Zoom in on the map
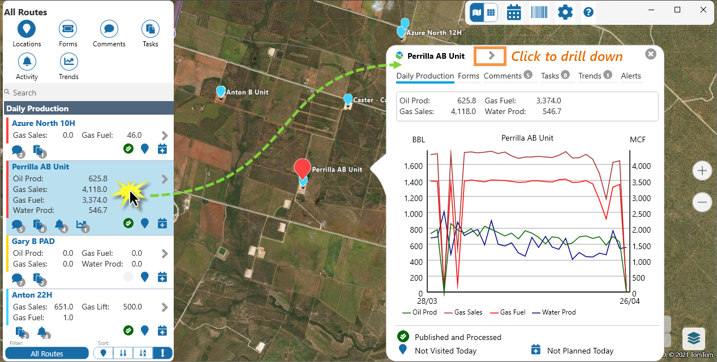Viewport: 717px width, 362px height. (x=702, y=171)
